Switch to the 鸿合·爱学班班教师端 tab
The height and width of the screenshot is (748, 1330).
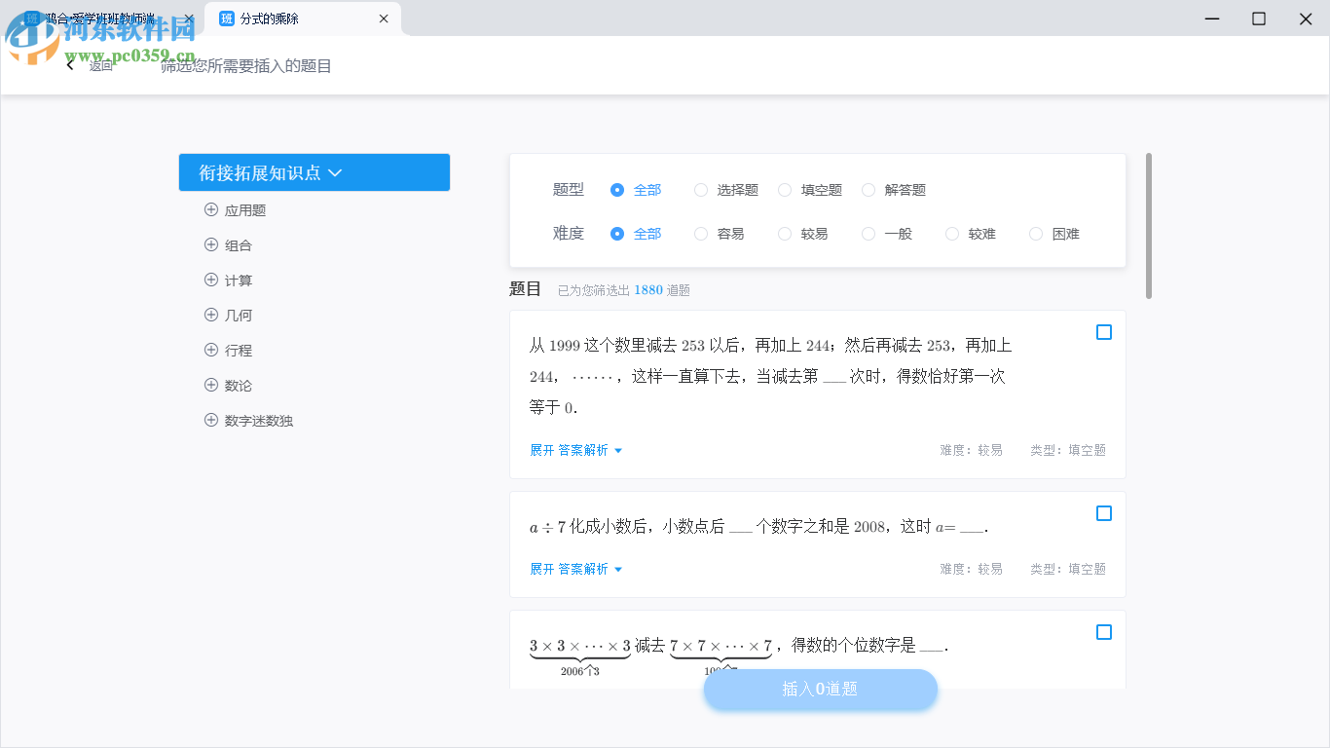(97, 18)
